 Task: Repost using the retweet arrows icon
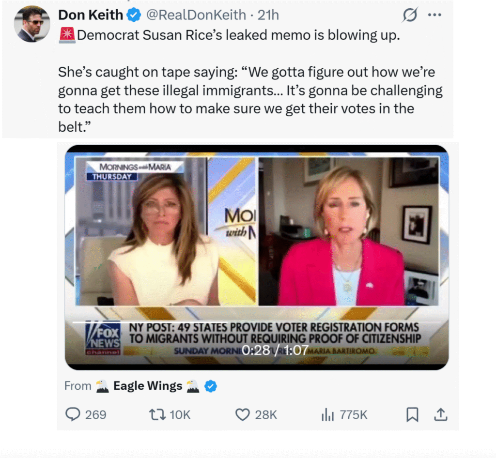point(157,415)
